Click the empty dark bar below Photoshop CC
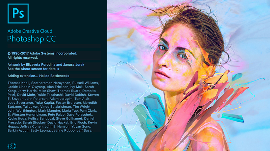Screen dimensions: 270x151 point(54,46)
